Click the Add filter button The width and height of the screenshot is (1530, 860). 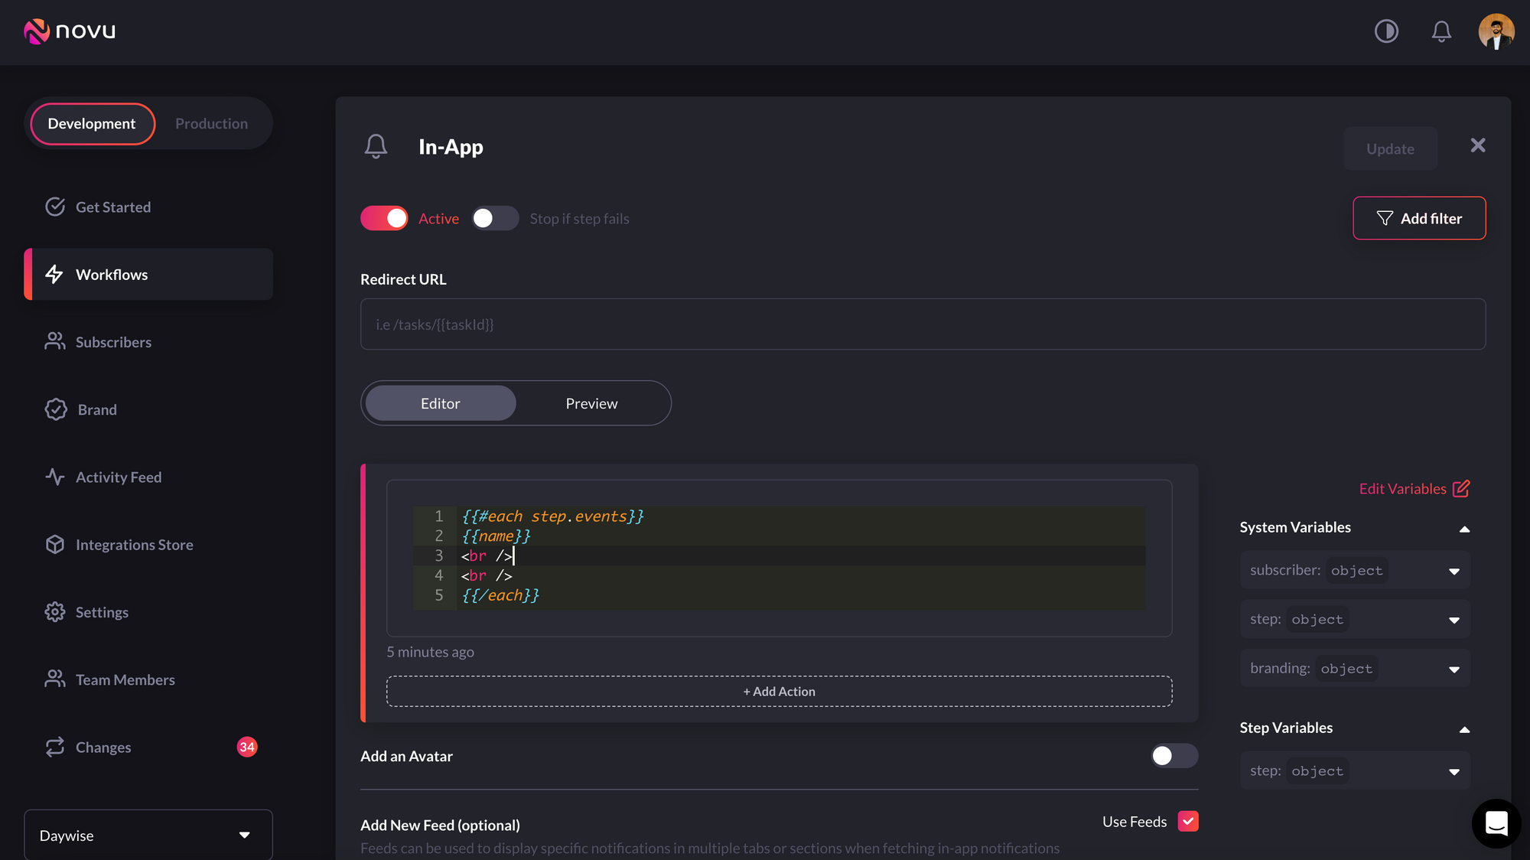click(1418, 218)
